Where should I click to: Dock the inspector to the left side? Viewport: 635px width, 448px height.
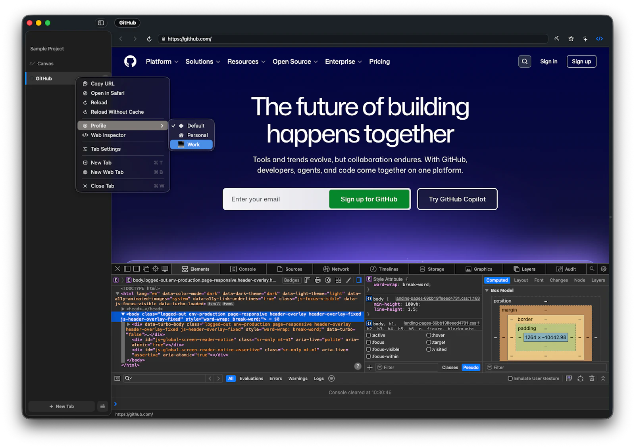[127, 269]
